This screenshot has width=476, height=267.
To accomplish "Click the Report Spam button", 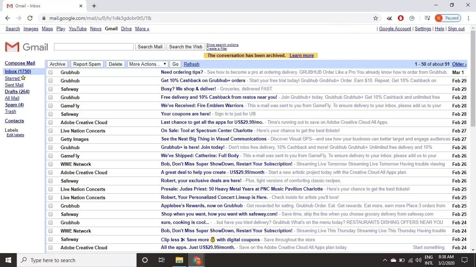I will coord(87,64).
